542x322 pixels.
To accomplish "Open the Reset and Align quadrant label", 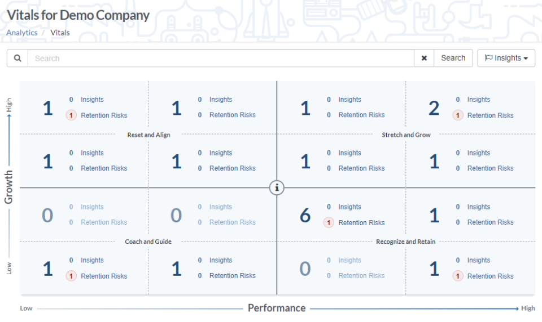I will [x=148, y=135].
